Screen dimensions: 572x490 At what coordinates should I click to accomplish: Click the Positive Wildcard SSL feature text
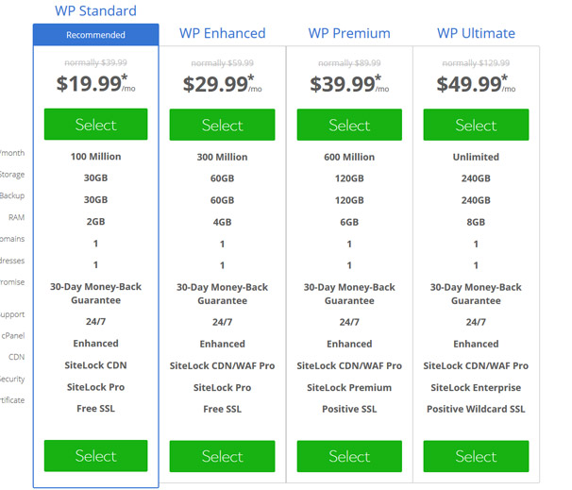(x=476, y=409)
